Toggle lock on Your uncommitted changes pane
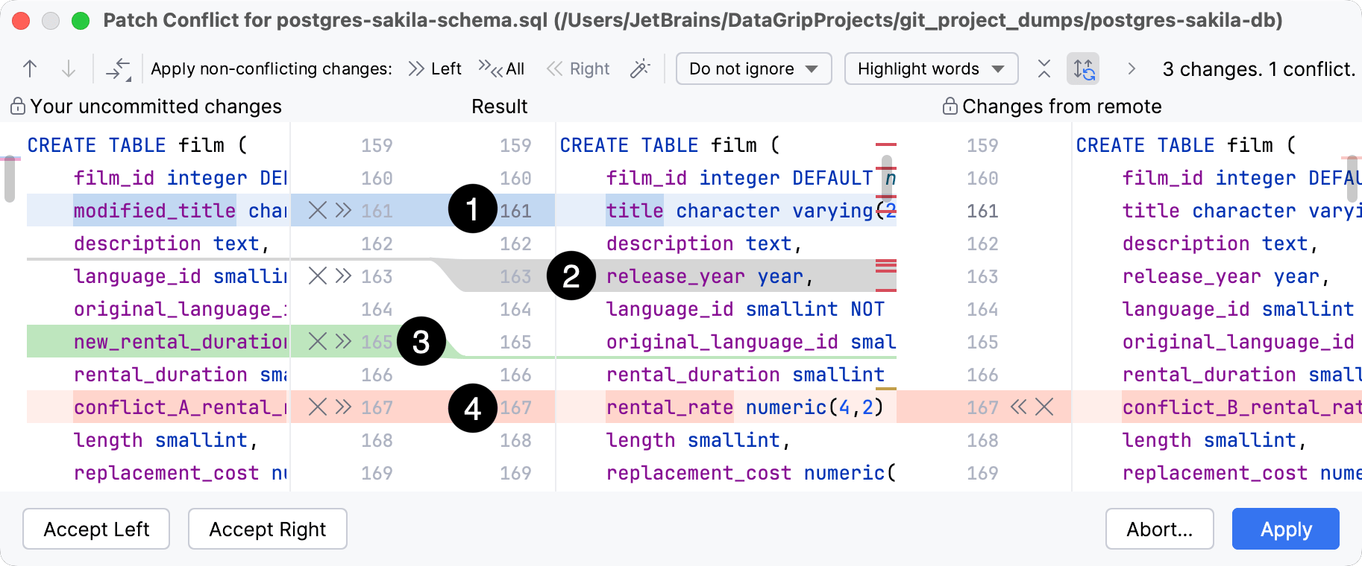The height and width of the screenshot is (566, 1362). click(x=18, y=106)
